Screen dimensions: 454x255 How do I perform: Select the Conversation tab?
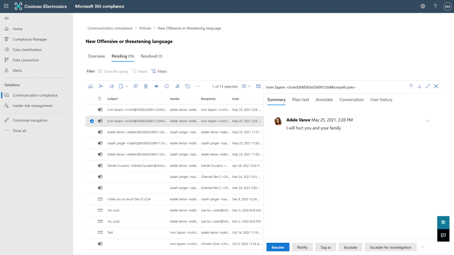pos(351,99)
